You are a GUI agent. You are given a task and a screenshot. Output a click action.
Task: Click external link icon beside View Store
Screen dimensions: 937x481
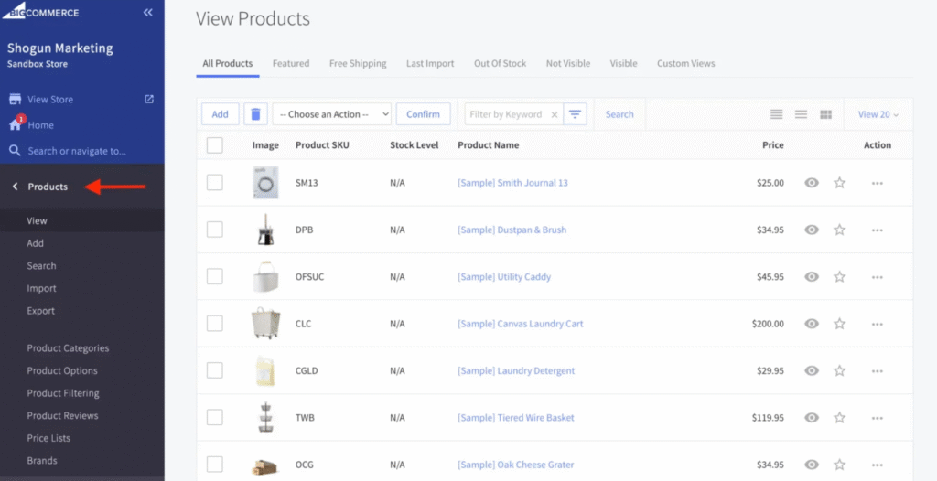click(x=149, y=99)
